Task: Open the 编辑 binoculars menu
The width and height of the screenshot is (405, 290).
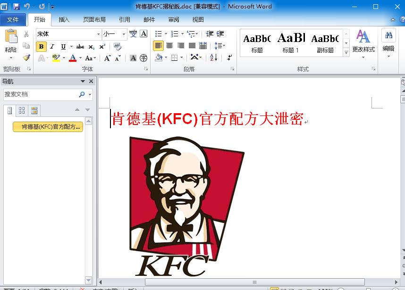Action: (388, 44)
